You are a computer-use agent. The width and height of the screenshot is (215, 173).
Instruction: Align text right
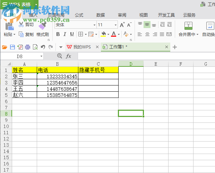(x=155, y=34)
